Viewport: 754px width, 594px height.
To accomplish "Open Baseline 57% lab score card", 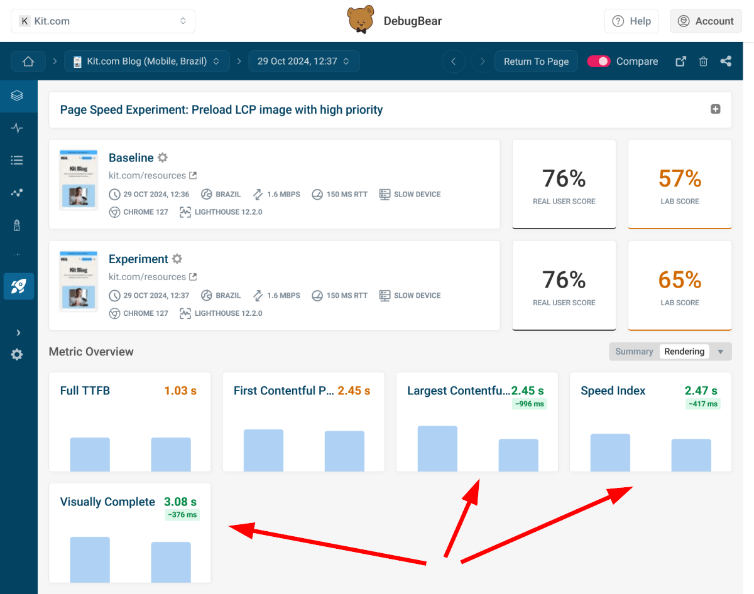I will coord(680,184).
